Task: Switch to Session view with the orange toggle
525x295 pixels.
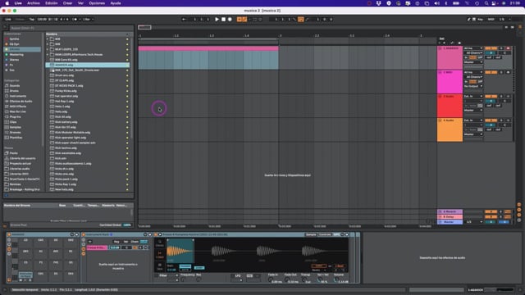Action: (x=520, y=27)
